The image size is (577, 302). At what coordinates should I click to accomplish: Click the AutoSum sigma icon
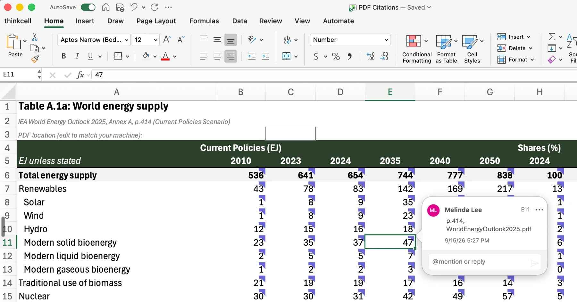[x=552, y=37]
